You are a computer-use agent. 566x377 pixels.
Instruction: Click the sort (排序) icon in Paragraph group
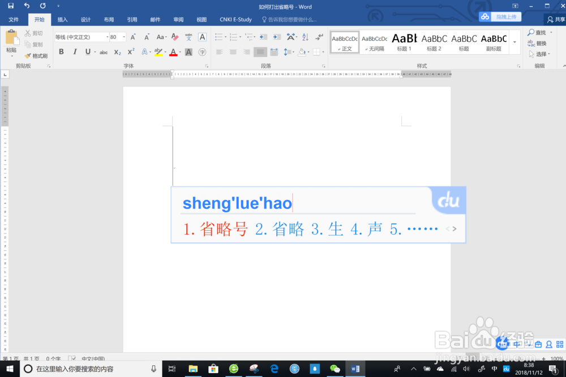click(x=305, y=37)
